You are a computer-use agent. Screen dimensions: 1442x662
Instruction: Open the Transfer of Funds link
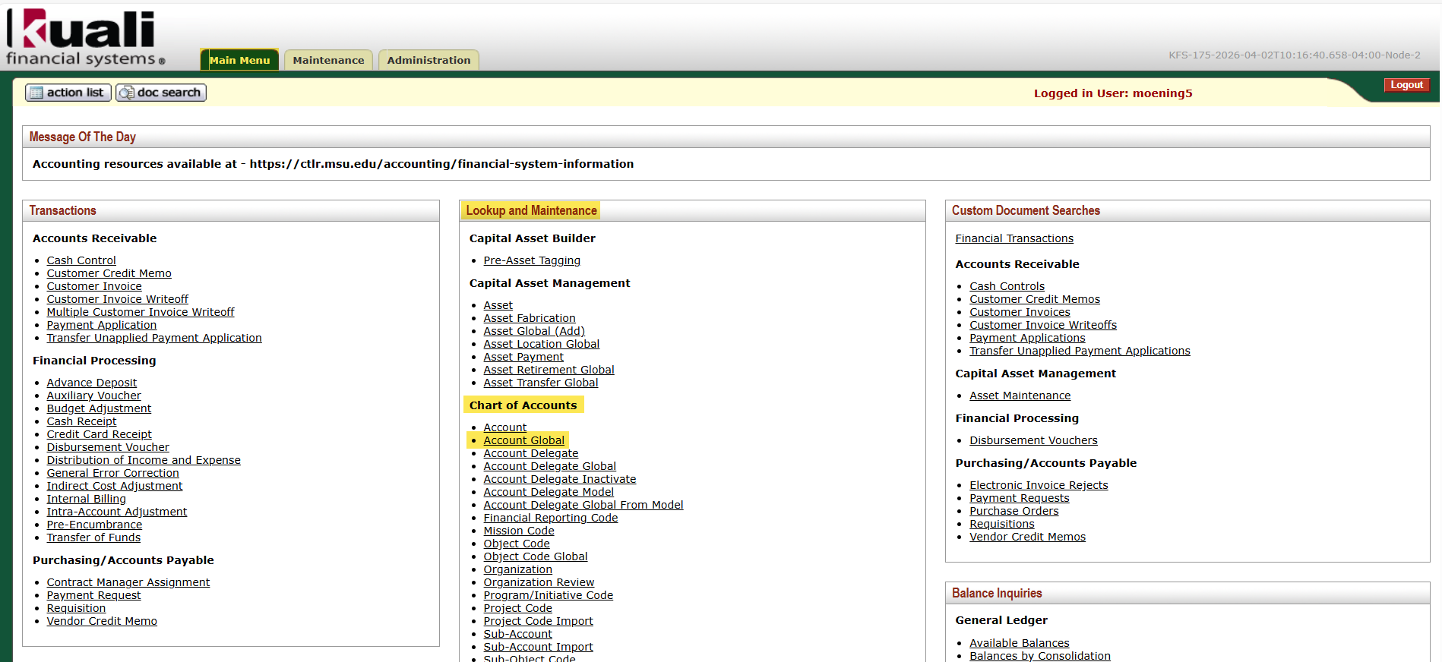[93, 537]
